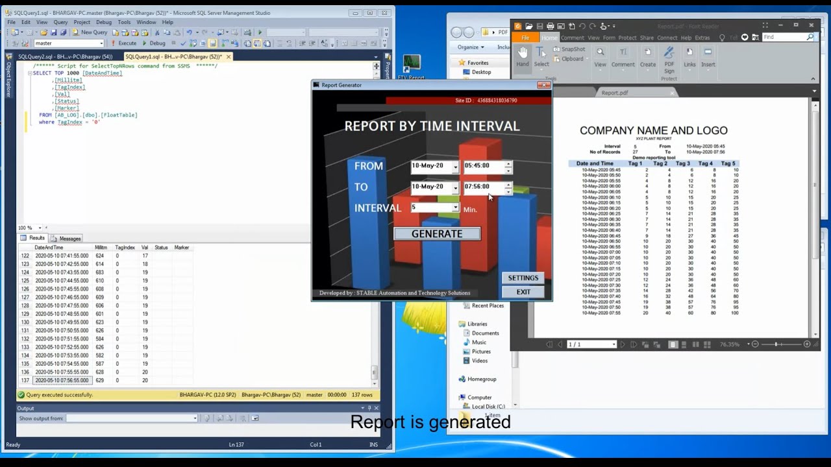Click the Cut scissors icon in SSMS toolbar

(157, 32)
